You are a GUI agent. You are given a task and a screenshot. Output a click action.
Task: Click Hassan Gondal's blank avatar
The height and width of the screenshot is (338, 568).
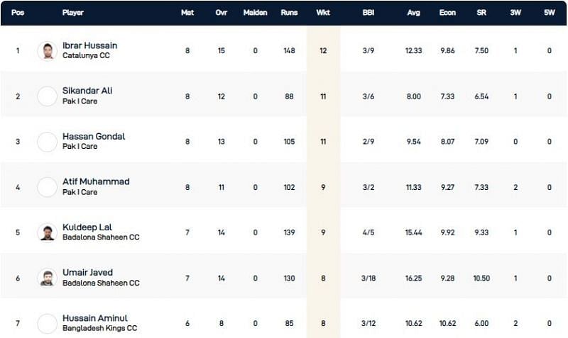click(47, 142)
